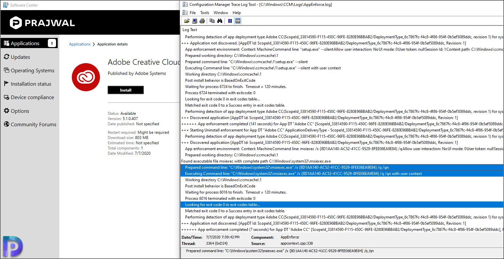Click the Download size 803 MB text

tap(128, 138)
